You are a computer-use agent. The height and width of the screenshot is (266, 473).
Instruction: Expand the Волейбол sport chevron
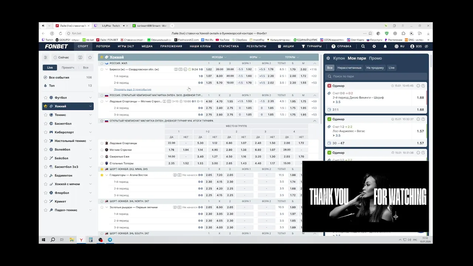coord(91,150)
